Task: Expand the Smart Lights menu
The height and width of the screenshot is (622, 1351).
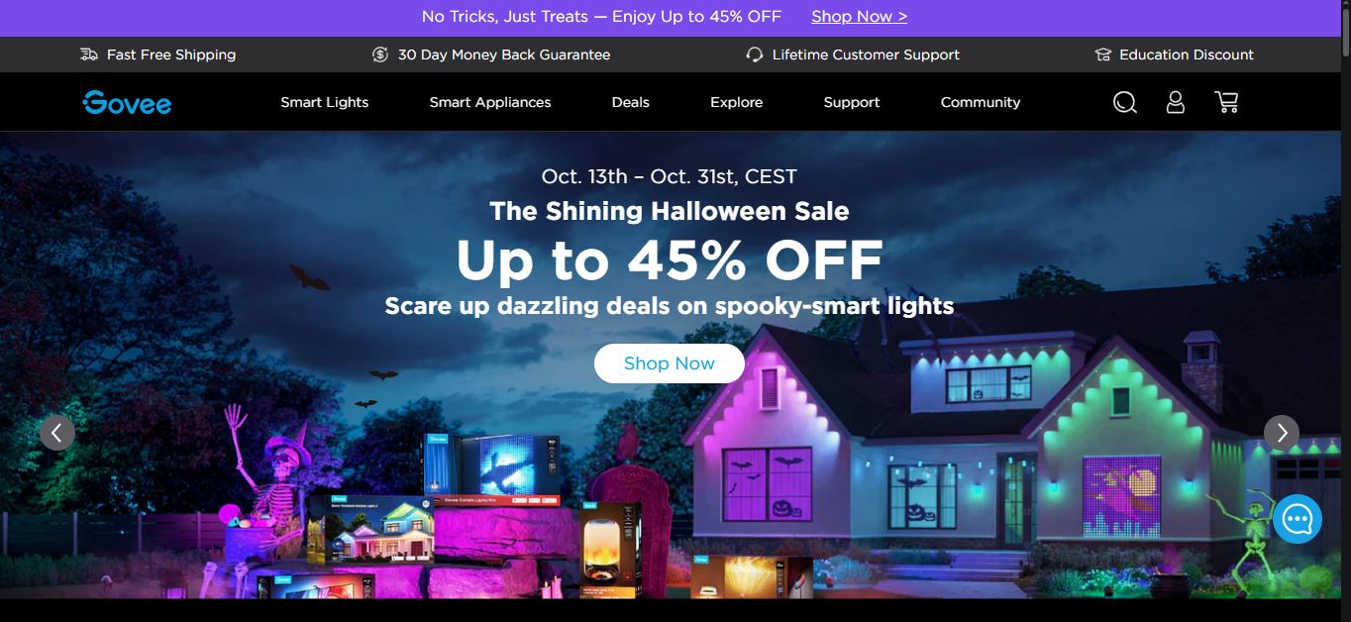Action: (324, 102)
